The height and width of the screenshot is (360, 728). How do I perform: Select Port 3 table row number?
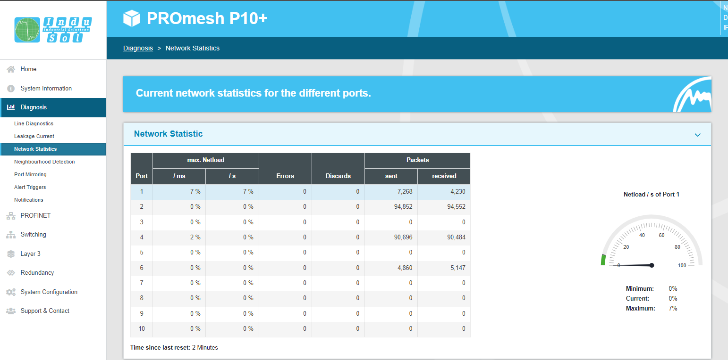coord(141,222)
